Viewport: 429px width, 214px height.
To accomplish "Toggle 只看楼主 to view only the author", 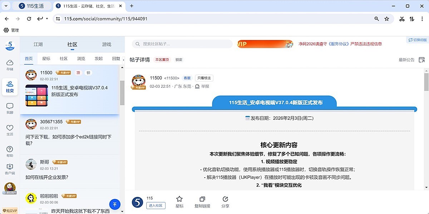I will [204, 78].
